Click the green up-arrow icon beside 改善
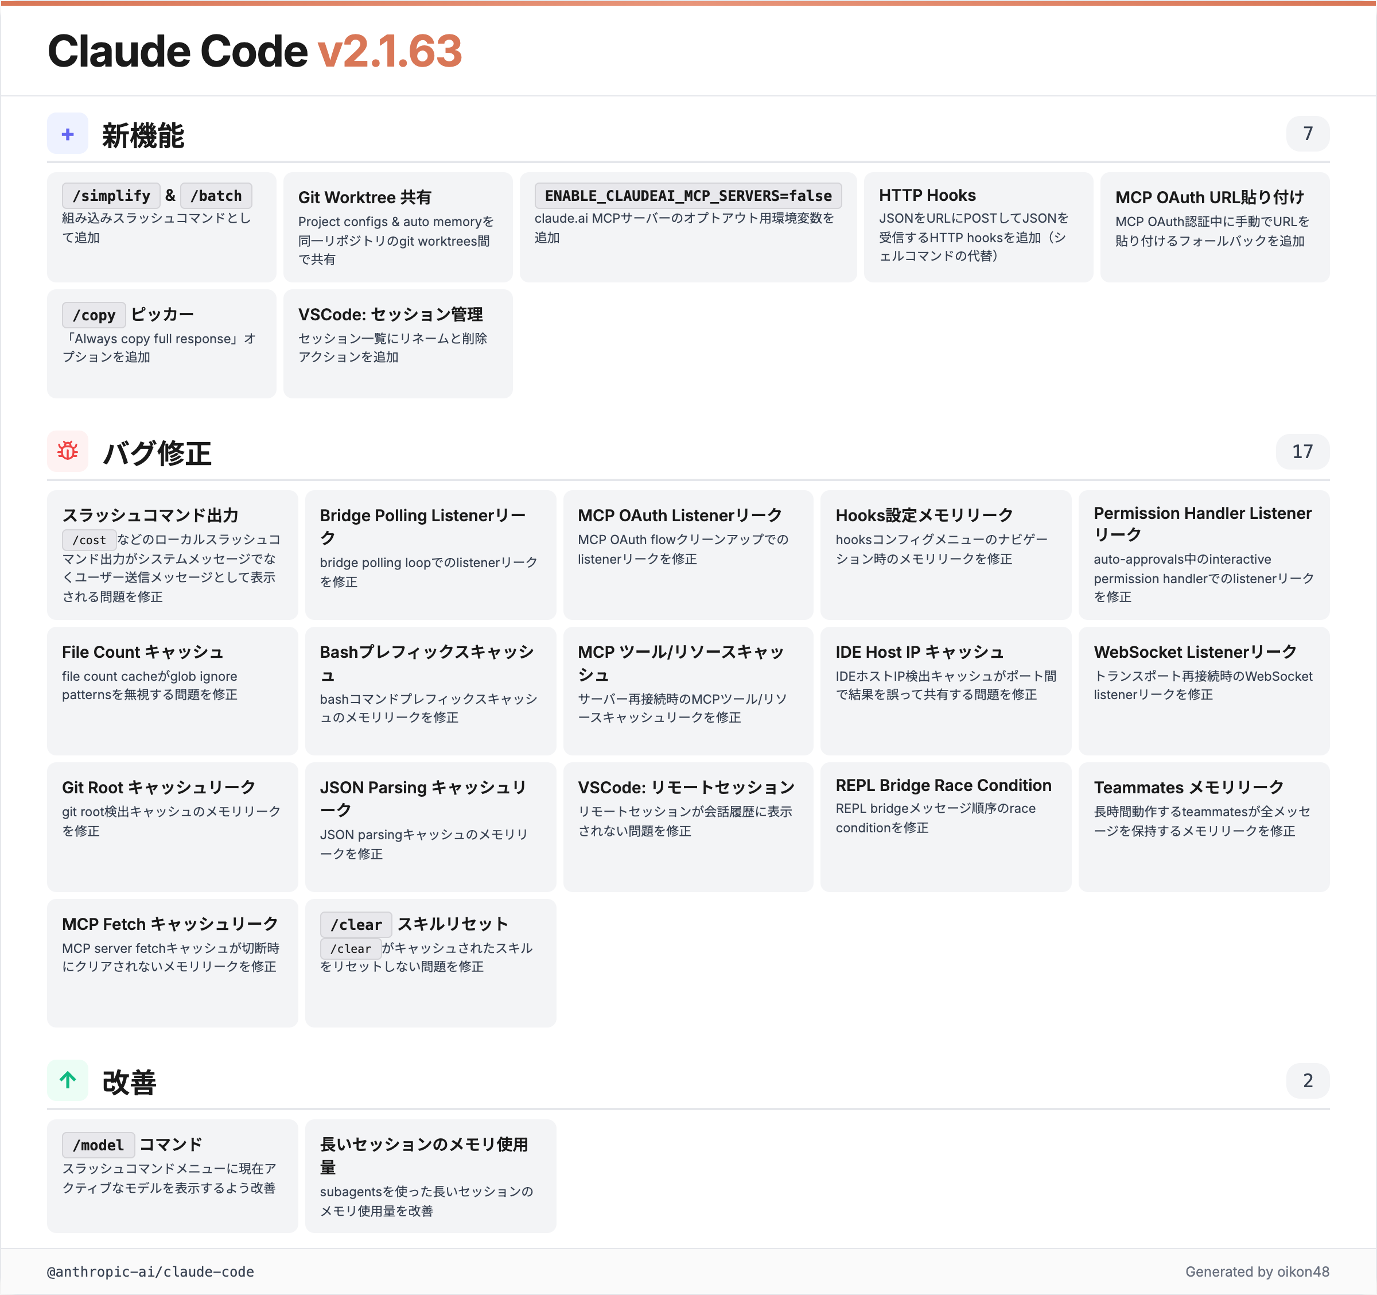Image resolution: width=1377 pixels, height=1295 pixels. (x=68, y=1080)
